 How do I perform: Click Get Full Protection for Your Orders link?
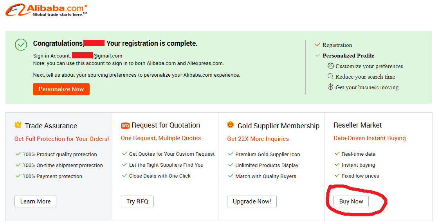[x=62, y=139]
